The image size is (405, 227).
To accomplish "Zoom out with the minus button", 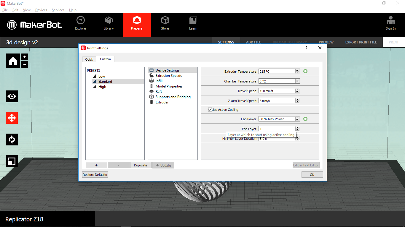I will click(x=25, y=64).
